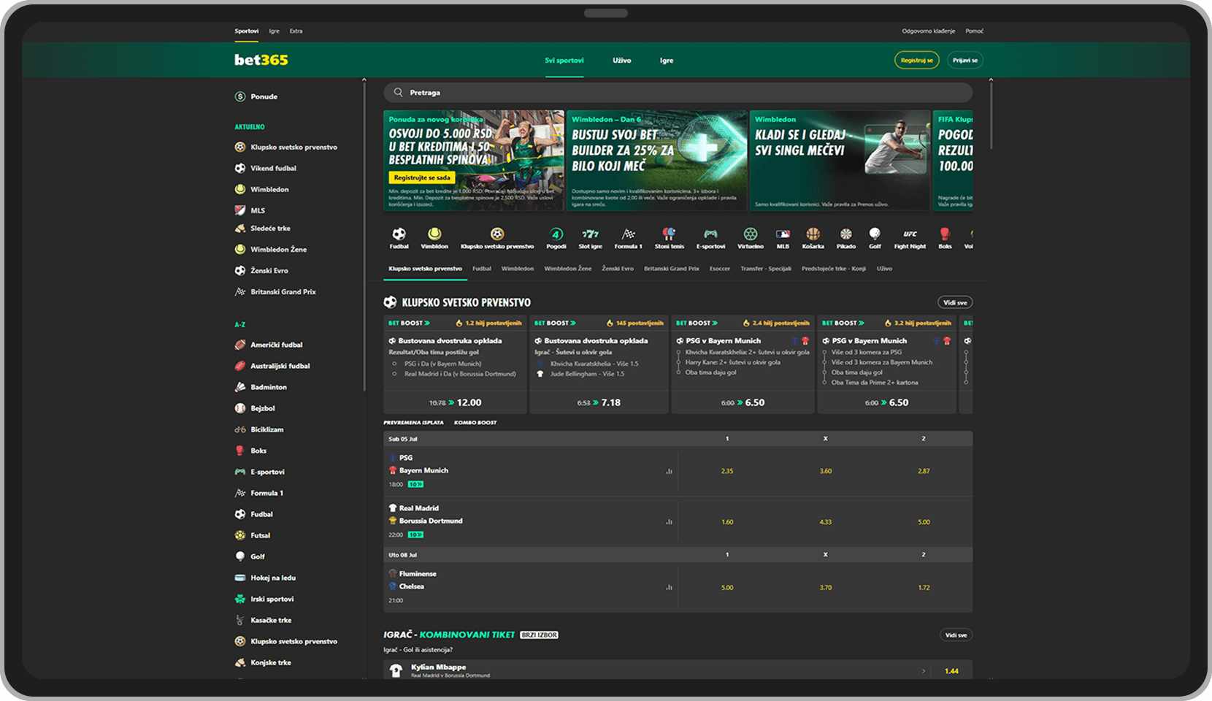1212x701 pixels.
Task: Click Vidi sve for Igrač kombinovani tiket
Action: click(956, 635)
